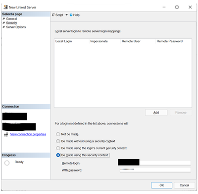Click the Remove button
The image size is (198, 194).
[181, 112]
